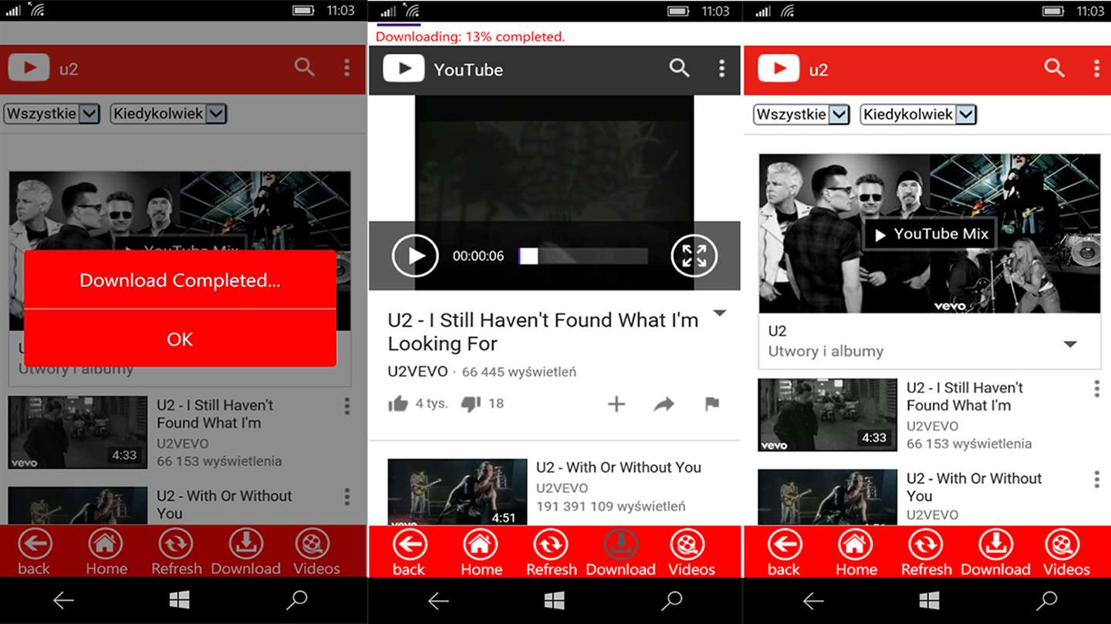Expand the video description arrow beside the title
1111x624 pixels.
(720, 314)
